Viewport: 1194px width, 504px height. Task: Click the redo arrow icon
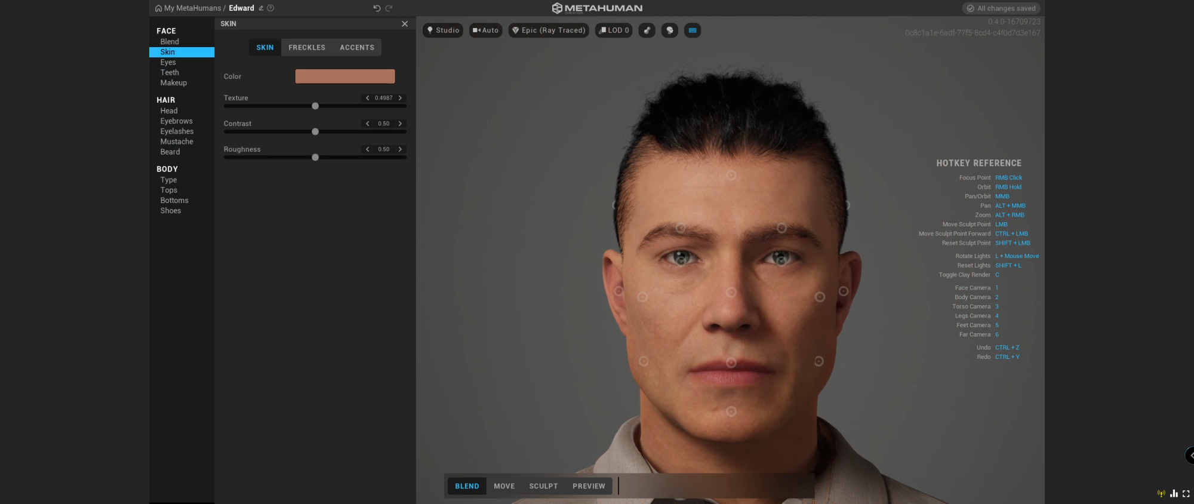click(x=389, y=8)
